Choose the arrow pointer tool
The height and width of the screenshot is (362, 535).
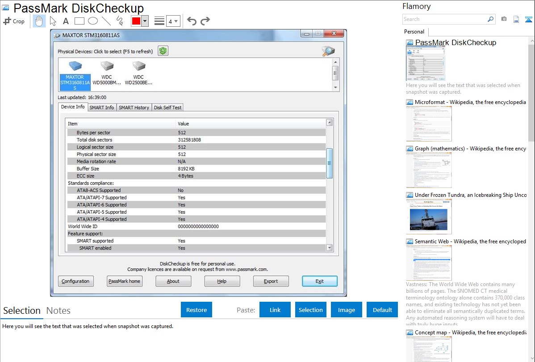53,21
